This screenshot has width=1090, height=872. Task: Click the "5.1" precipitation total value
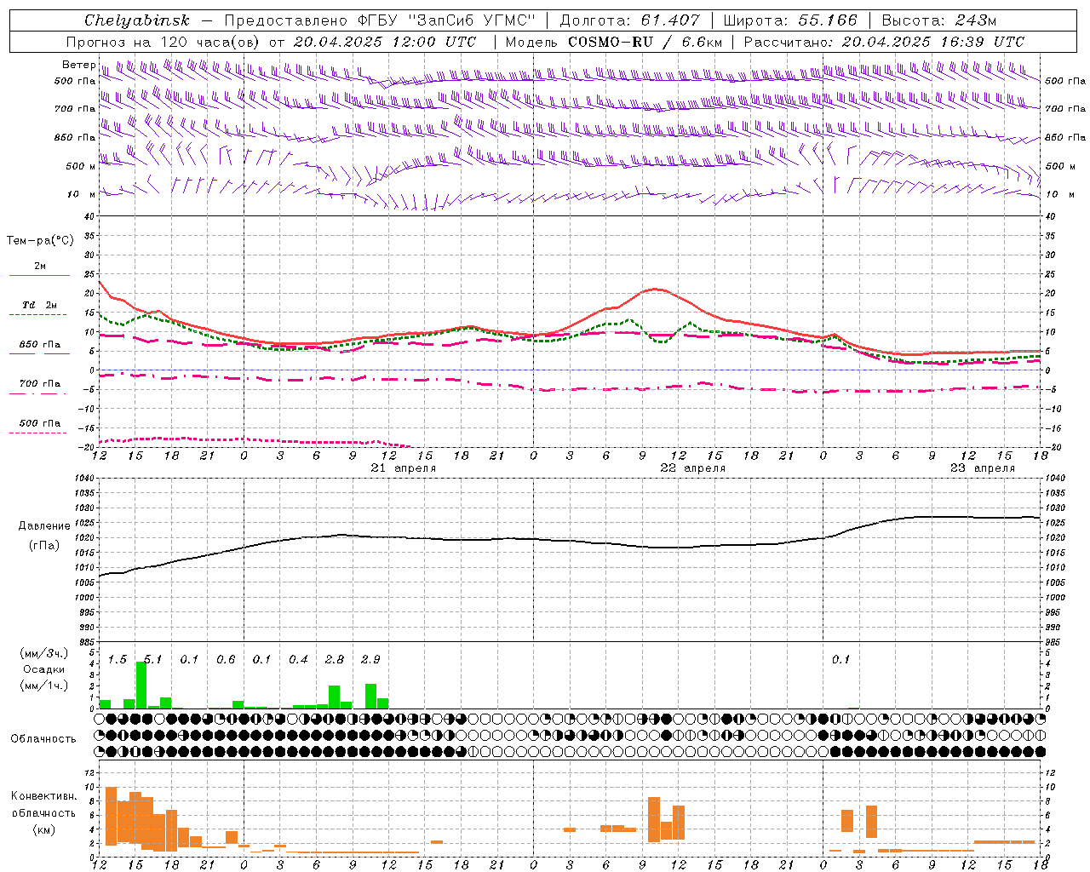[152, 660]
